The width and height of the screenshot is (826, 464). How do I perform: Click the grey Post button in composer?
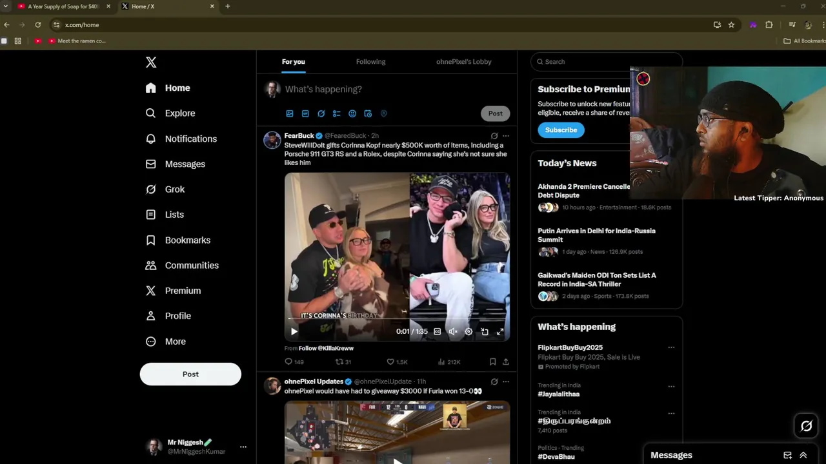click(x=495, y=113)
